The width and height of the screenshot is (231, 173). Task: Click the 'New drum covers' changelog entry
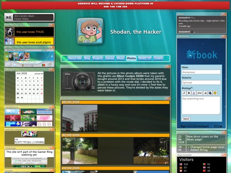[206, 139]
